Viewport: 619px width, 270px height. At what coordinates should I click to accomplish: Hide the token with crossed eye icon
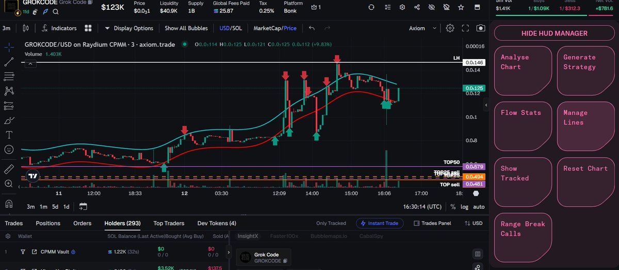[x=432, y=7]
